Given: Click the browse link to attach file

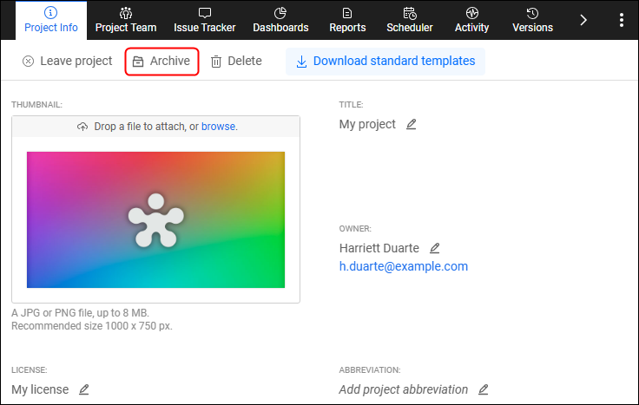Looking at the screenshot, I should coord(218,127).
